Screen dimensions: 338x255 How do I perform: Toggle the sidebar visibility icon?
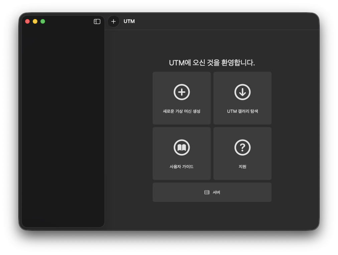(97, 21)
